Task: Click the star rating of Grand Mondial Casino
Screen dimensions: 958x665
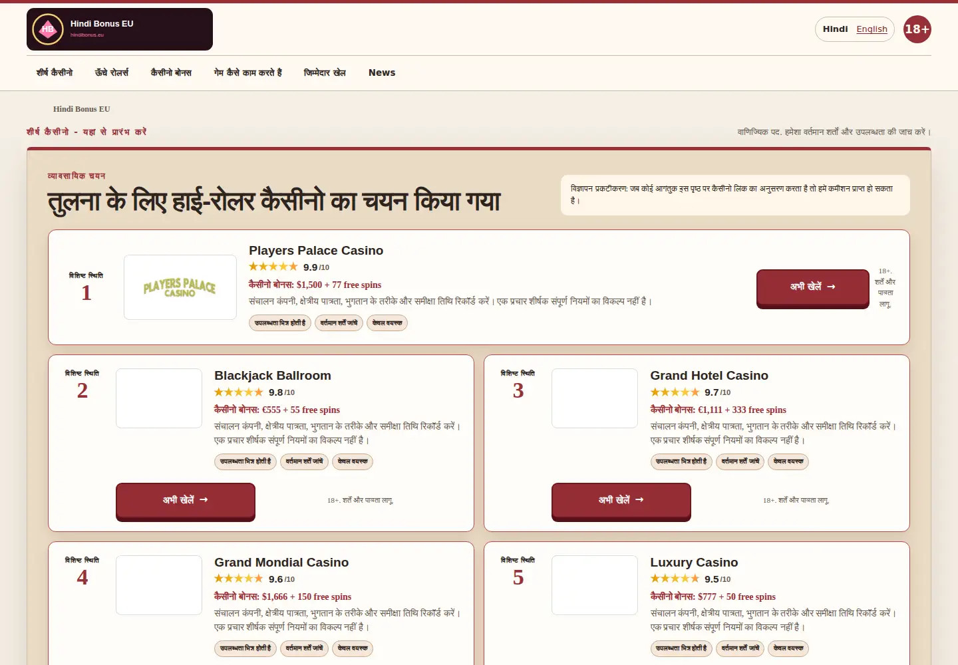Action: point(239,579)
